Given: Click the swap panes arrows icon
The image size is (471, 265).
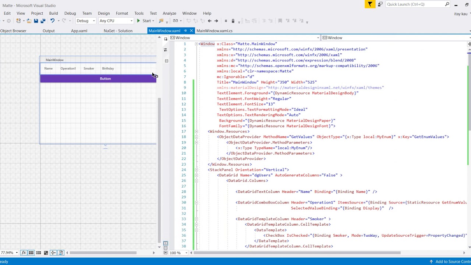Looking at the screenshot, I should [165, 50].
